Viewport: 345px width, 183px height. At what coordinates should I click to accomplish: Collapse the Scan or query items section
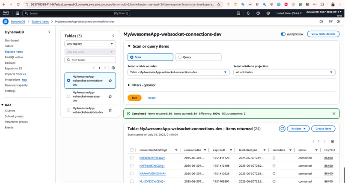click(x=129, y=46)
